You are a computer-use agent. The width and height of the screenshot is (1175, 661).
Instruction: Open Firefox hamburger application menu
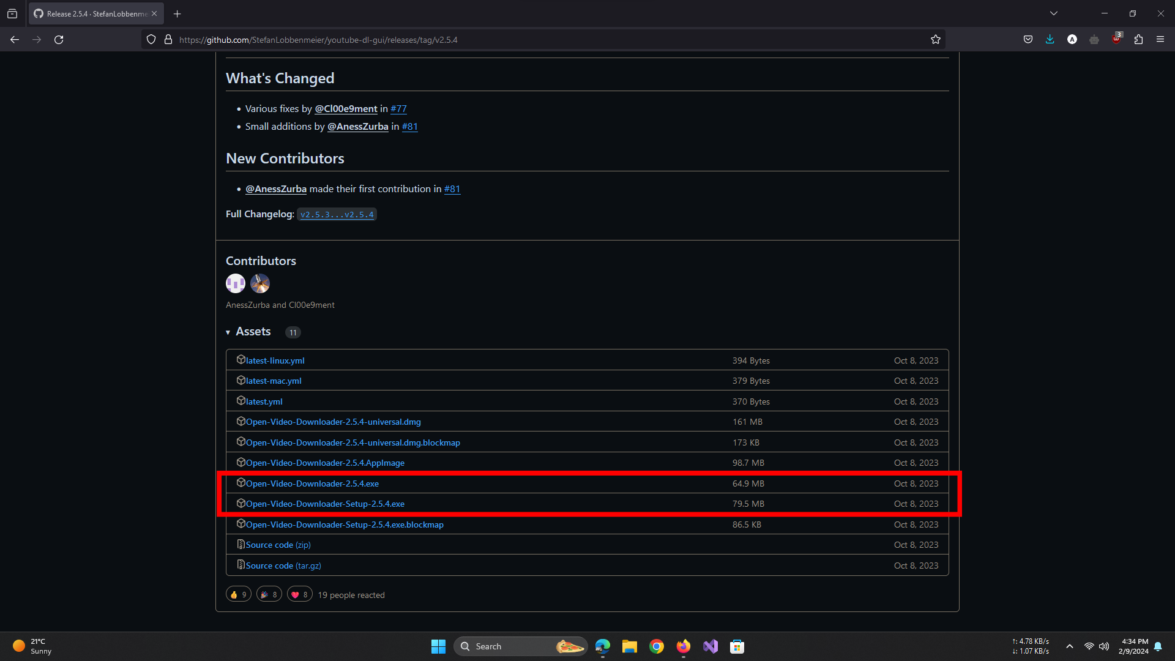pyautogui.click(x=1160, y=40)
